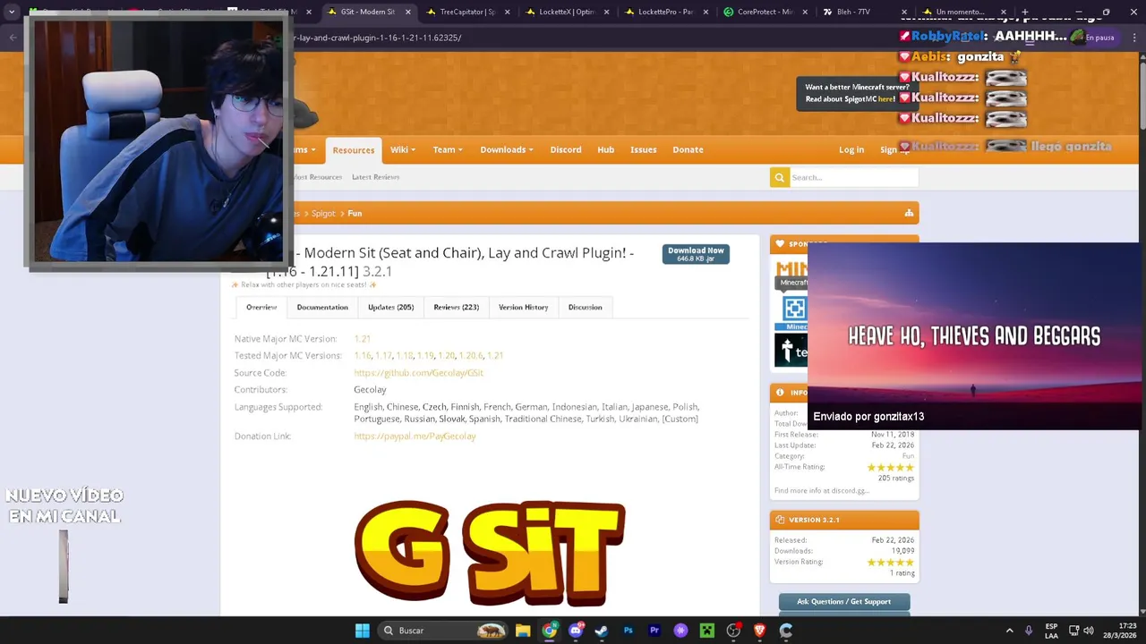Open Hub in the site navigation

[606, 149]
